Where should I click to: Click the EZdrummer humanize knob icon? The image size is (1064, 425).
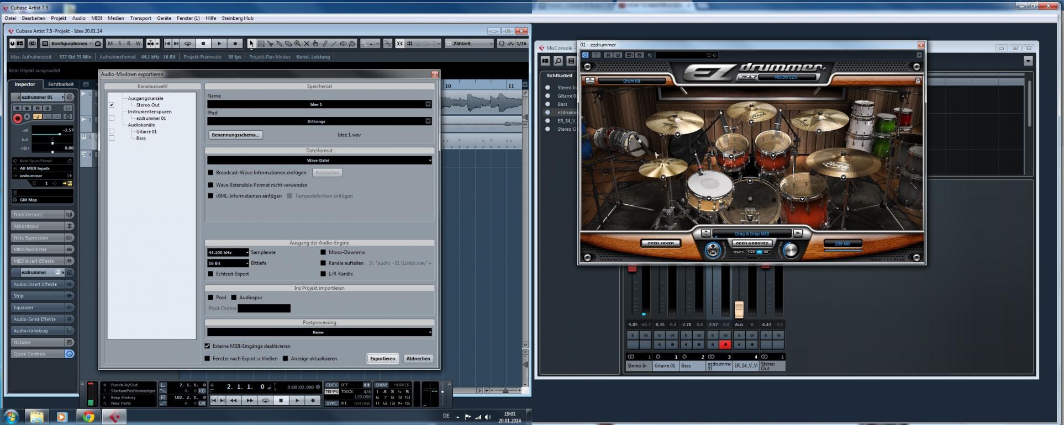pos(713,251)
